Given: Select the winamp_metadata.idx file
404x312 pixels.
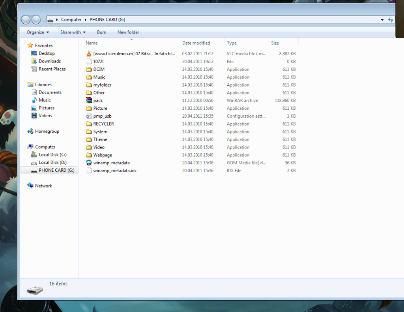Looking at the screenshot, I should click(x=115, y=171).
